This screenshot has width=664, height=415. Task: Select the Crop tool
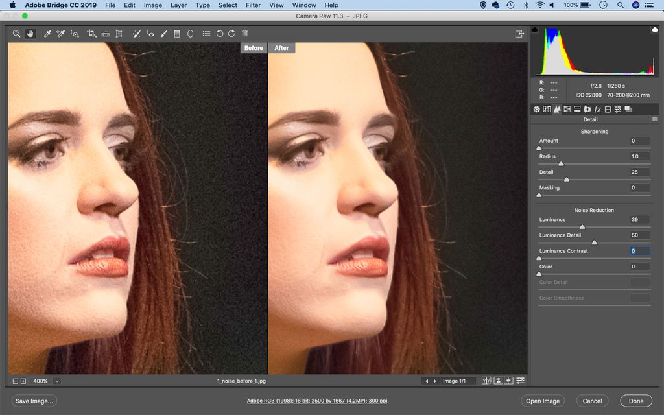(92, 34)
